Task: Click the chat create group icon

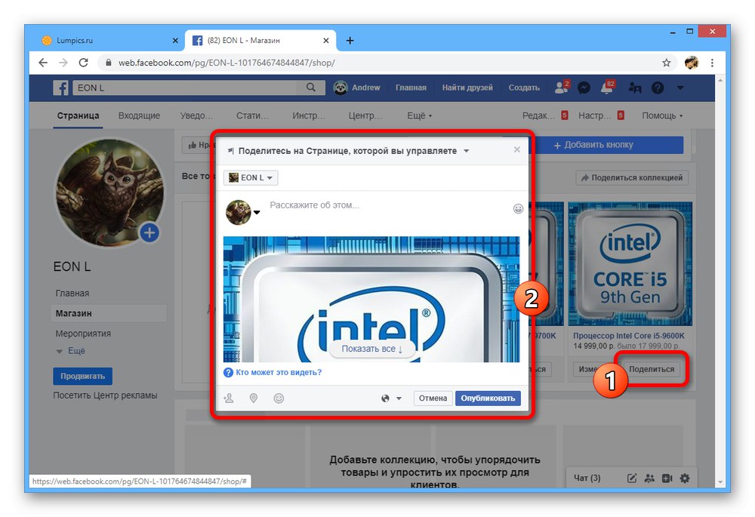Action: pyautogui.click(x=649, y=478)
